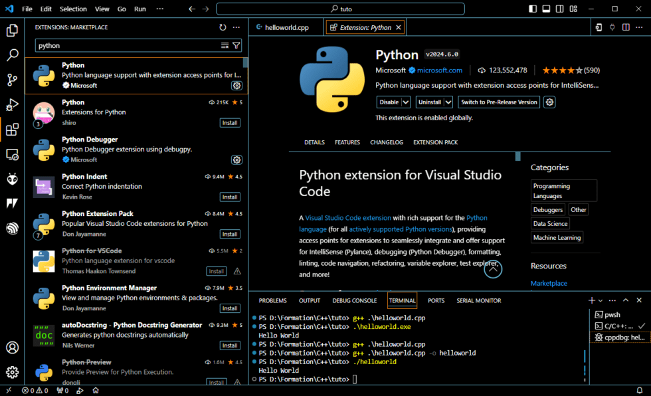This screenshot has height=396, width=651.
Task: Click the Data Science category tag
Action: [x=550, y=223]
